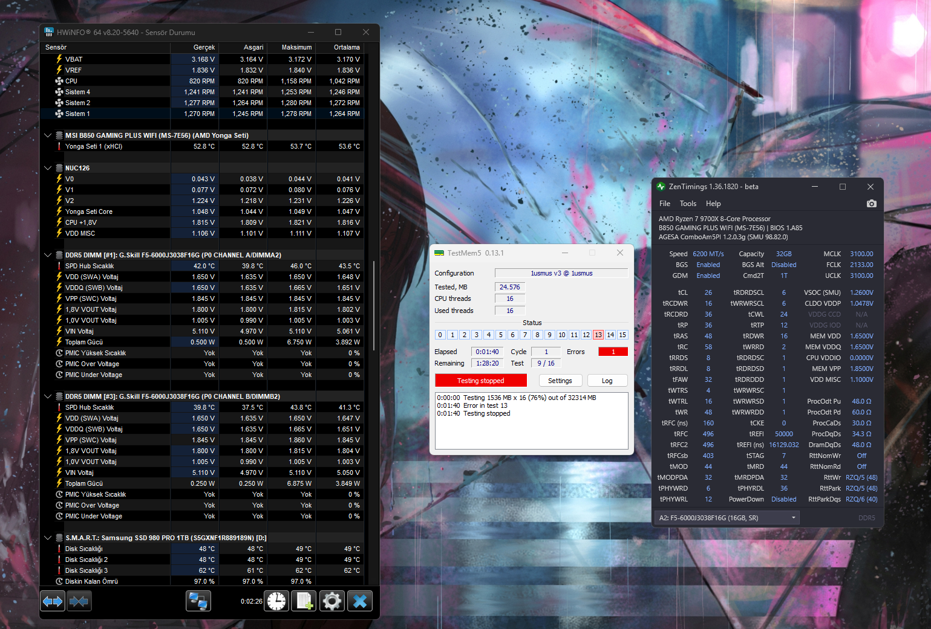Screen dimensions: 931x629
Task: Click the VSOC (SMU) value 1.2600V
Action: coord(861,292)
